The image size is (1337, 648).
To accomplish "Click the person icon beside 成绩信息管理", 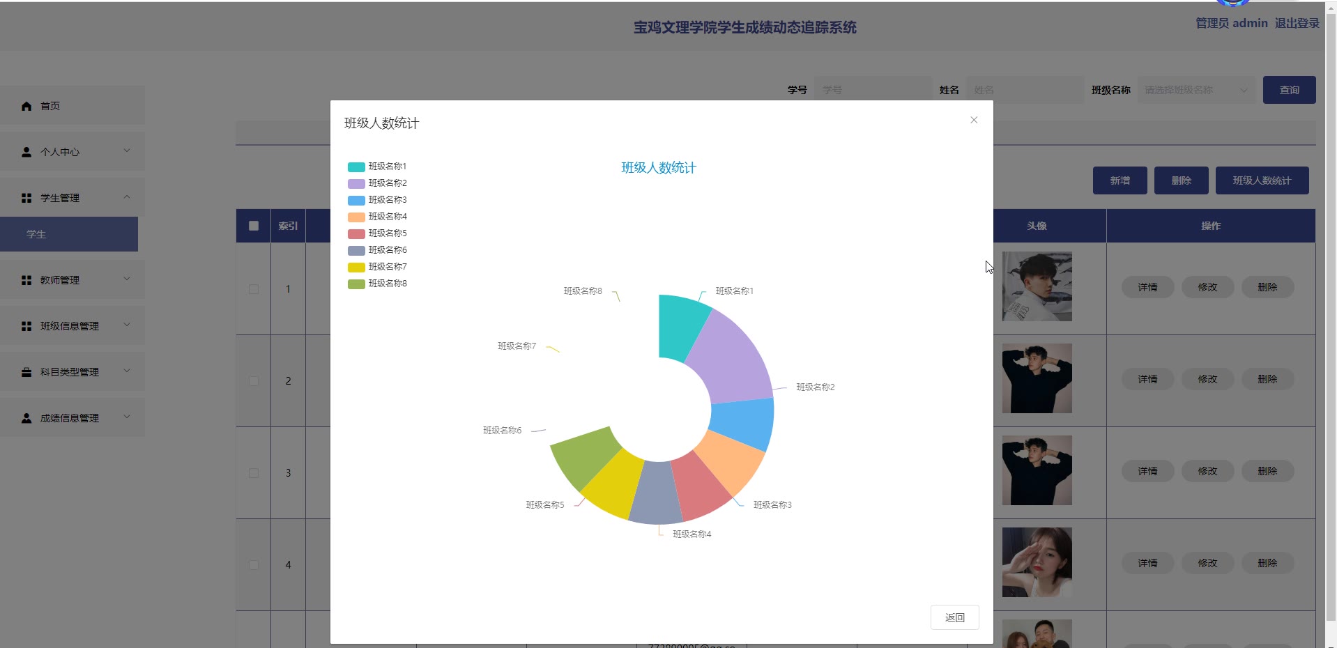I will pyautogui.click(x=26, y=418).
